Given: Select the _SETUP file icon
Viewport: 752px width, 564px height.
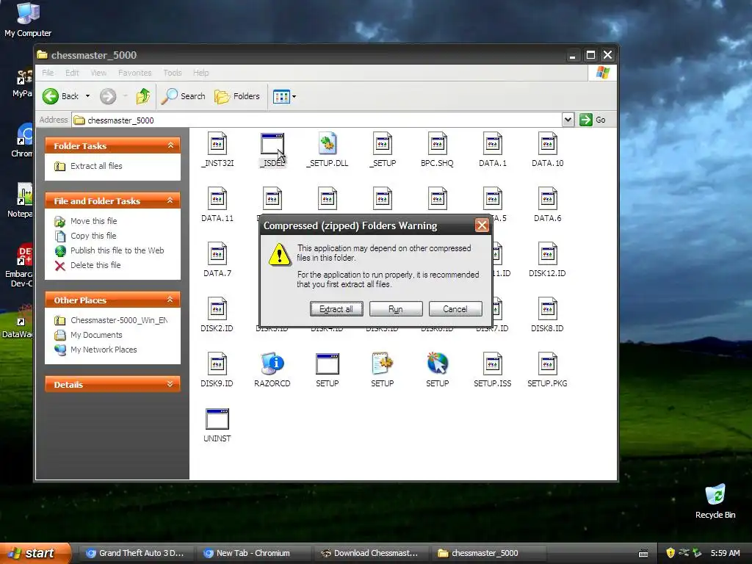Looking at the screenshot, I should click(383, 143).
